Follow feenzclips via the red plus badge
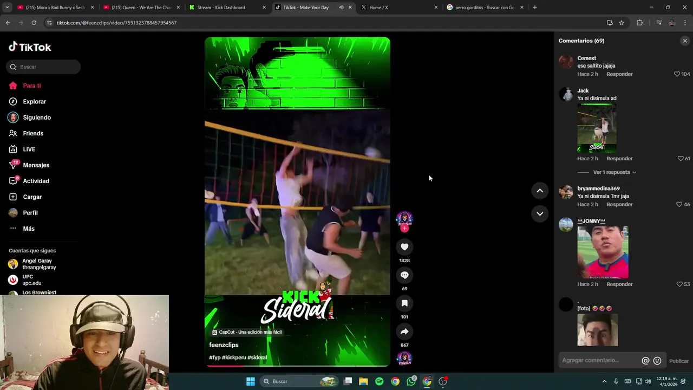This screenshot has width=693, height=390. (x=404, y=229)
